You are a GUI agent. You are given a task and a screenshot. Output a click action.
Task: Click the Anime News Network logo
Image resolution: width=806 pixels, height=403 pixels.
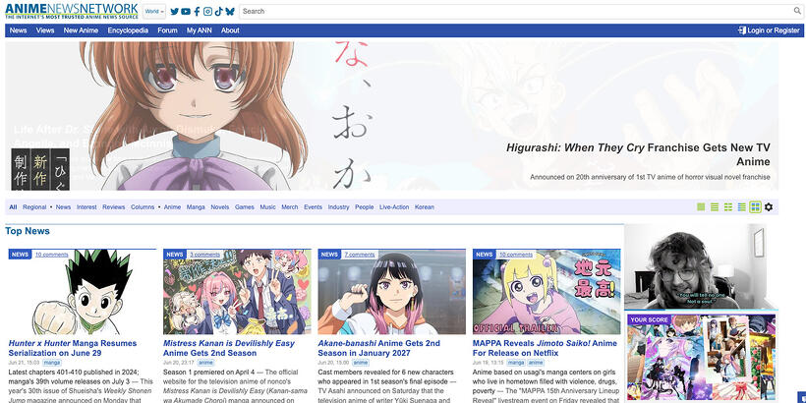tap(72, 12)
